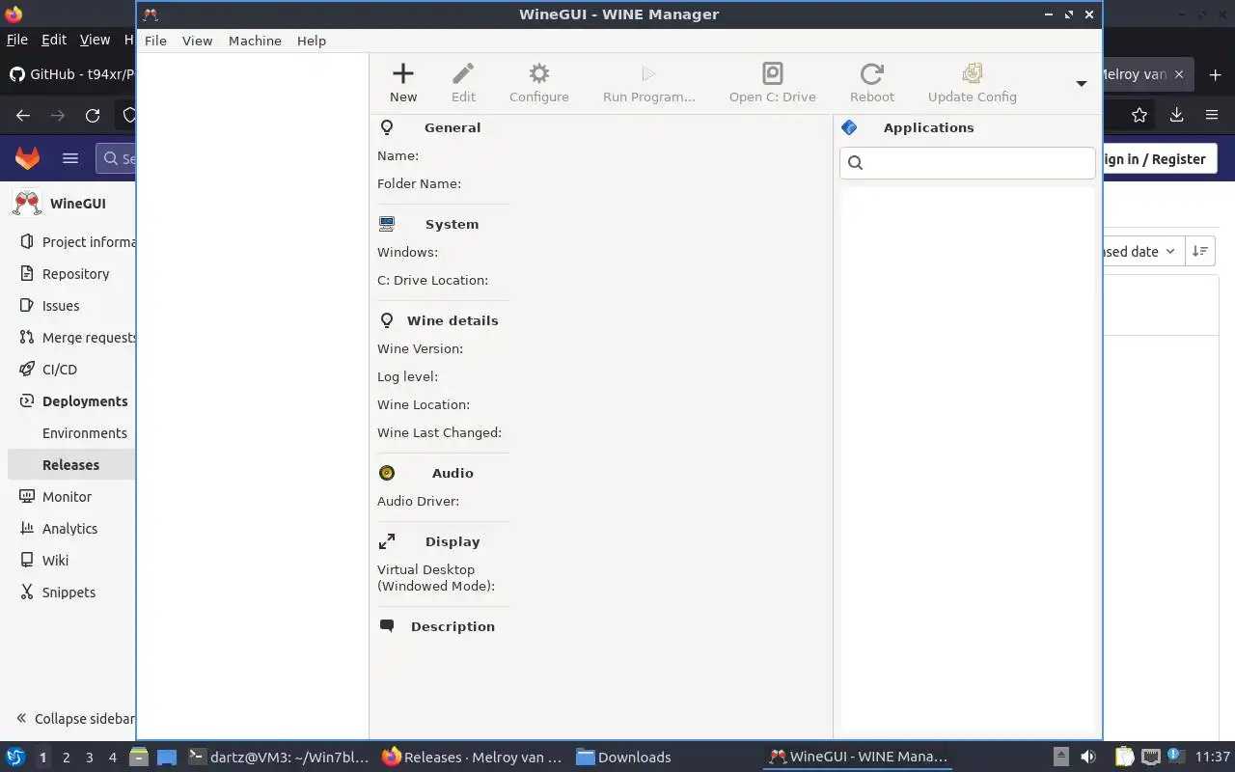Viewport: 1235px width, 772px height.
Task: Open Firefox hamburger application menu
Action: 1212,115
